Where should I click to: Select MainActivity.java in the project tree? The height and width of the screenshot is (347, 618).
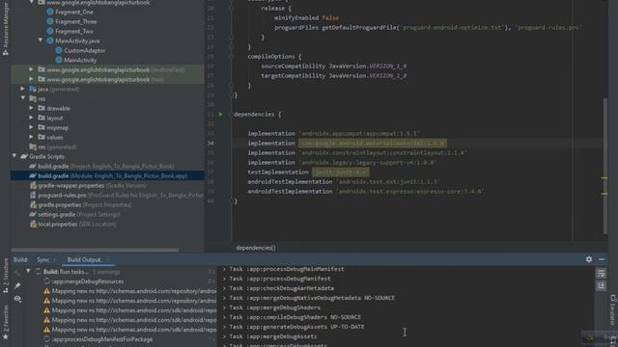click(x=77, y=40)
